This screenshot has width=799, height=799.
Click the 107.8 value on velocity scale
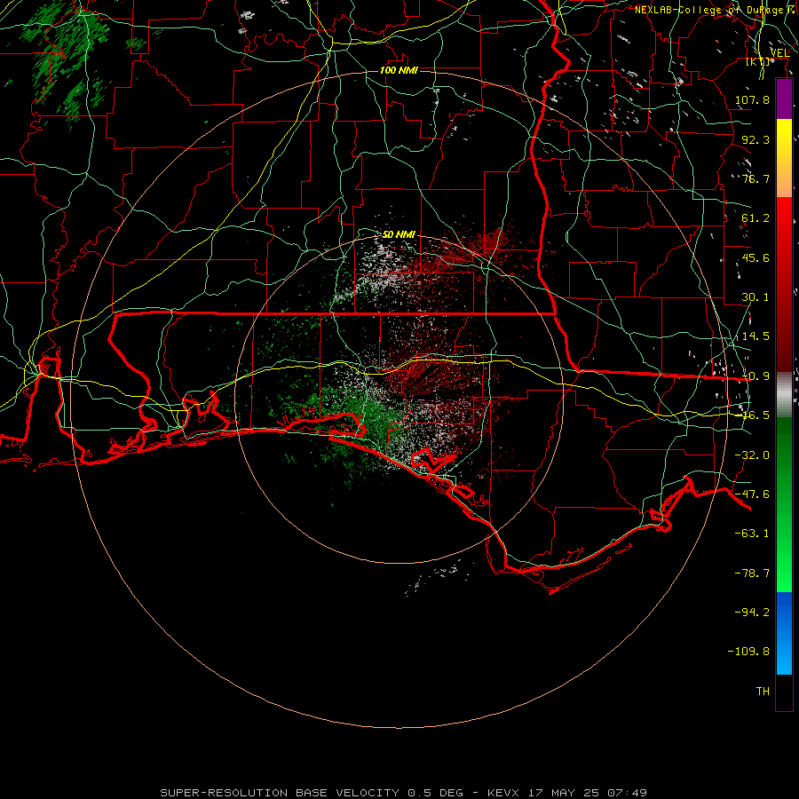click(x=752, y=99)
